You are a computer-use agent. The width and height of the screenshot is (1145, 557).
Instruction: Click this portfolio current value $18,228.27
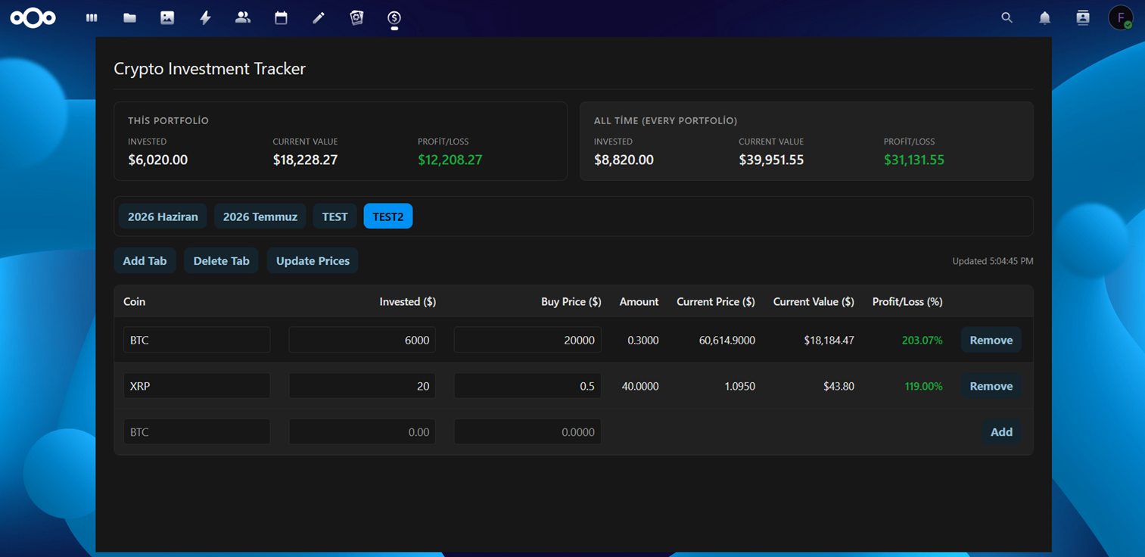(x=305, y=160)
